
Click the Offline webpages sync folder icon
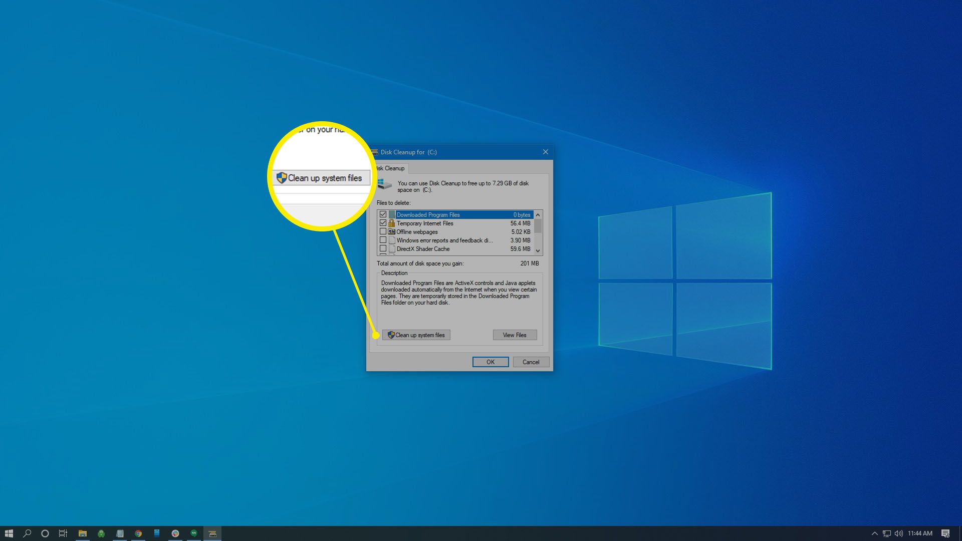[x=392, y=231]
